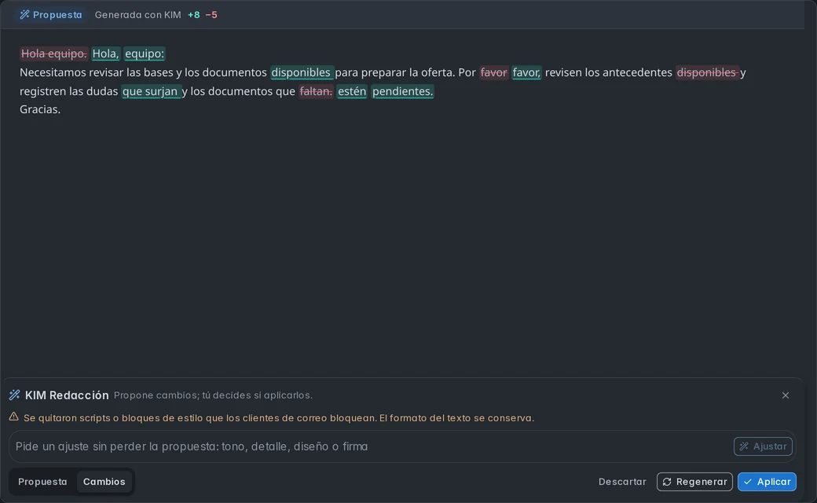Click the Propuesta header label
The image size is (817, 503).
click(57, 15)
